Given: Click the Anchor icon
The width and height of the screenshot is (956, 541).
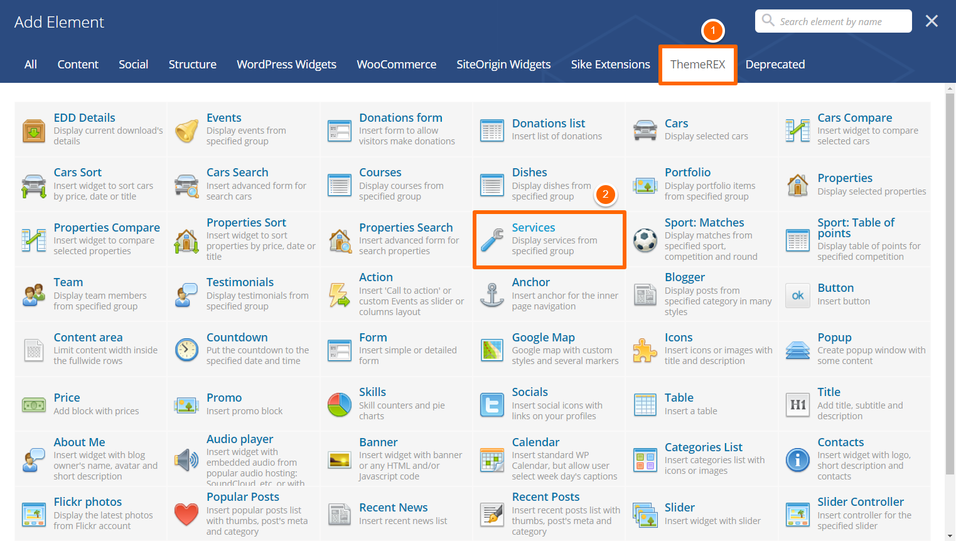Looking at the screenshot, I should 492,295.
